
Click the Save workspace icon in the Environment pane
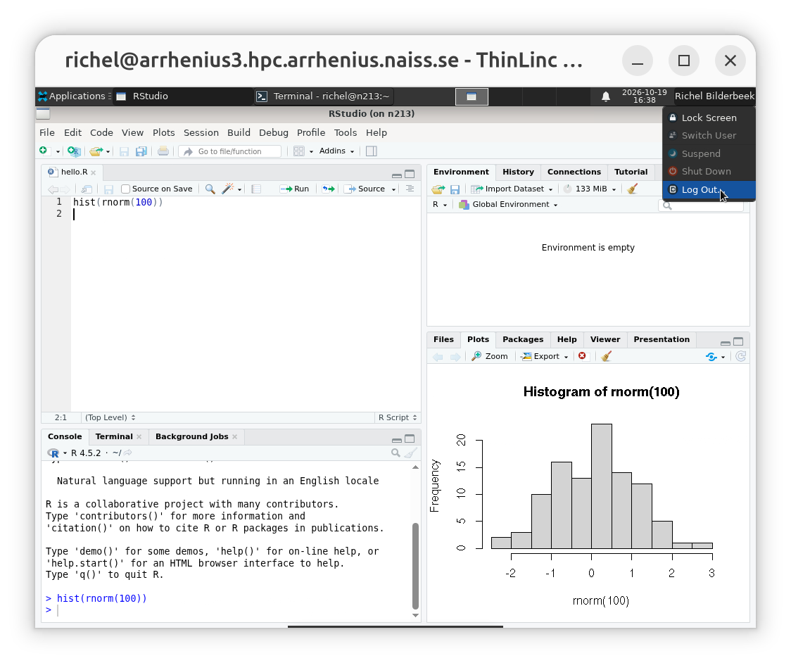coord(455,189)
